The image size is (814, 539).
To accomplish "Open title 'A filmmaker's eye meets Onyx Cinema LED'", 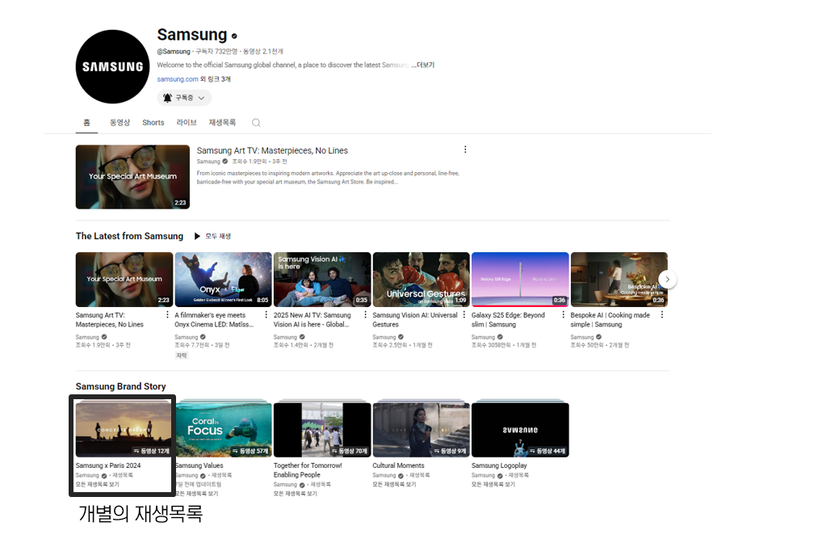I will 214,320.
